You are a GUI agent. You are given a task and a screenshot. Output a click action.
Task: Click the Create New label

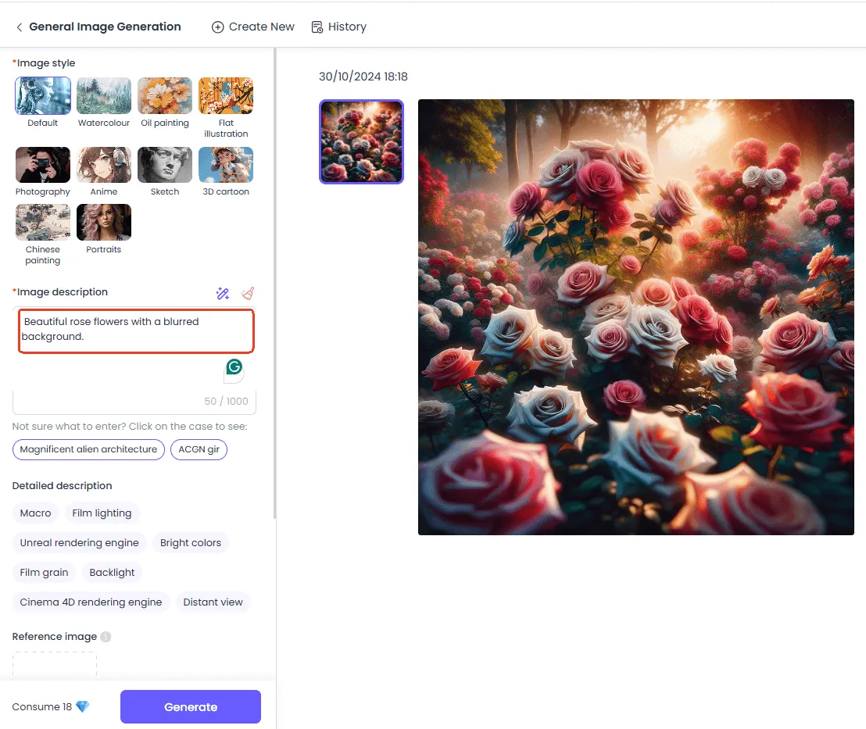coord(261,27)
